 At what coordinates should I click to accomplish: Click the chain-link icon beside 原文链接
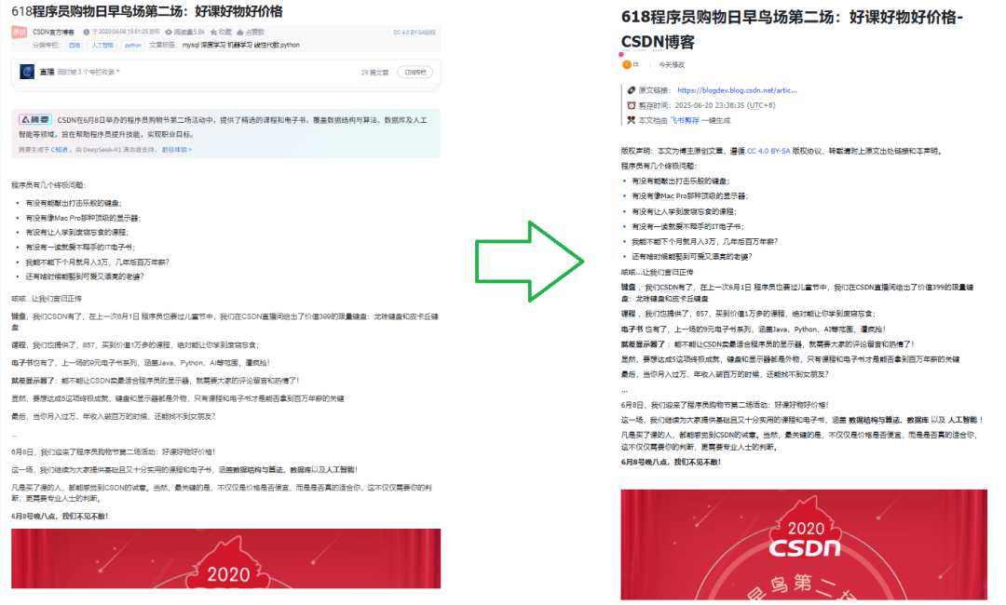click(x=630, y=88)
